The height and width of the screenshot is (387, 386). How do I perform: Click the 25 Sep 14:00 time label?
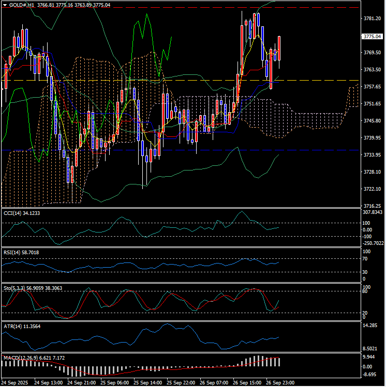tap(149, 383)
